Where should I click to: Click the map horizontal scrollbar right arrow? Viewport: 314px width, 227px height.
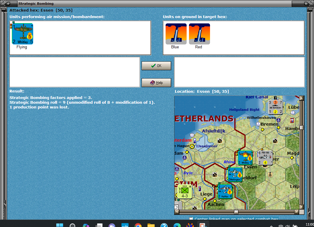(x=297, y=212)
